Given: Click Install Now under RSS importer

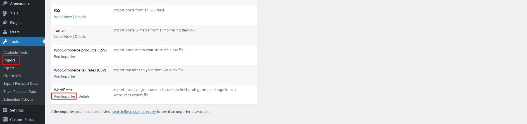Looking at the screenshot, I should pos(63,17).
